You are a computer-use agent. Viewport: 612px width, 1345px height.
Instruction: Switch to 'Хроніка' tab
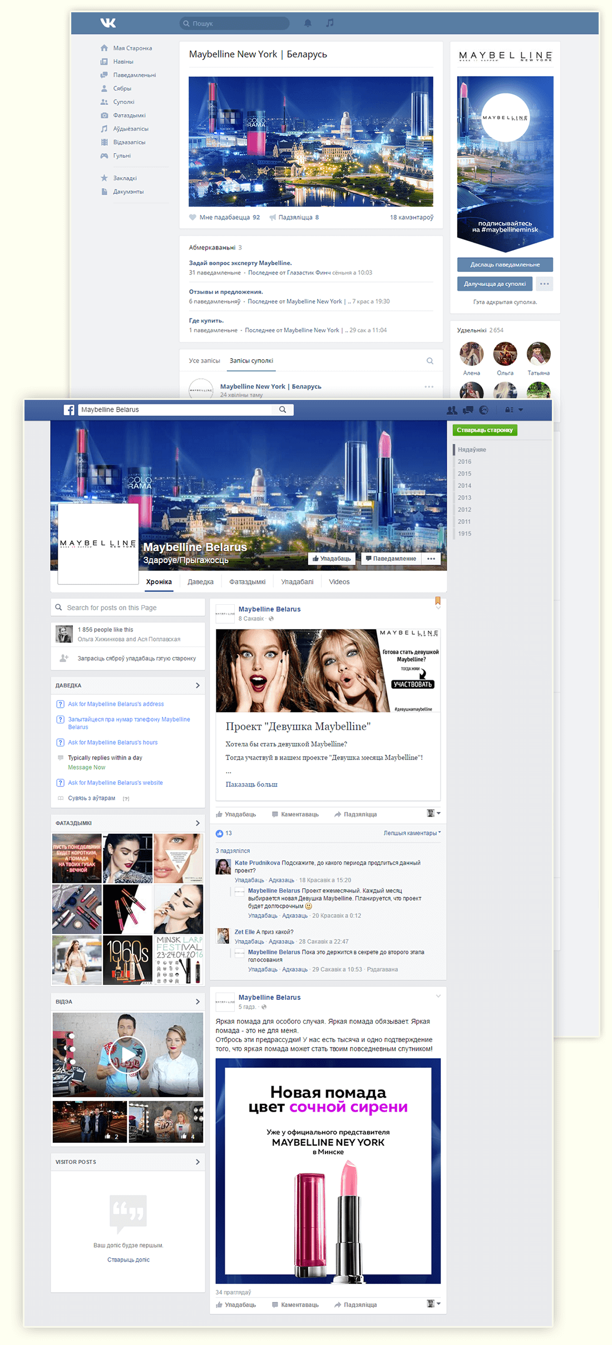[159, 582]
